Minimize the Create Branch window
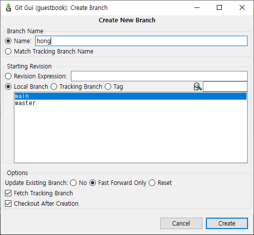 coord(197,7)
